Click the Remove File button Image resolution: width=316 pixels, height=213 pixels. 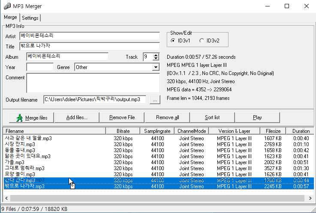tap(122, 117)
